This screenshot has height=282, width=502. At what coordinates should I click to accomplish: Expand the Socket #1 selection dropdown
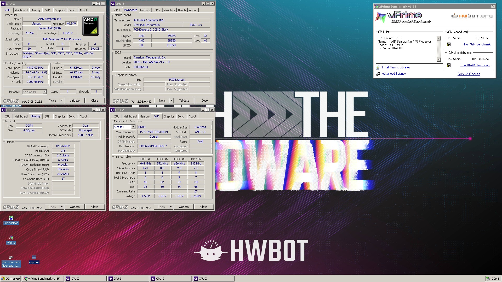pos(44,92)
